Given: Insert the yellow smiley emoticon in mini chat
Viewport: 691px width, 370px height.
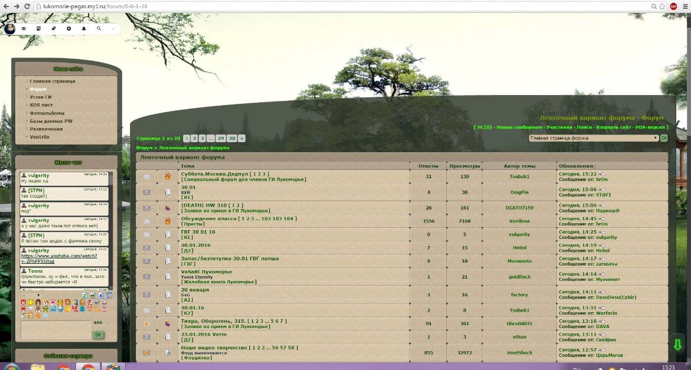Looking at the screenshot, I should pos(31,303).
